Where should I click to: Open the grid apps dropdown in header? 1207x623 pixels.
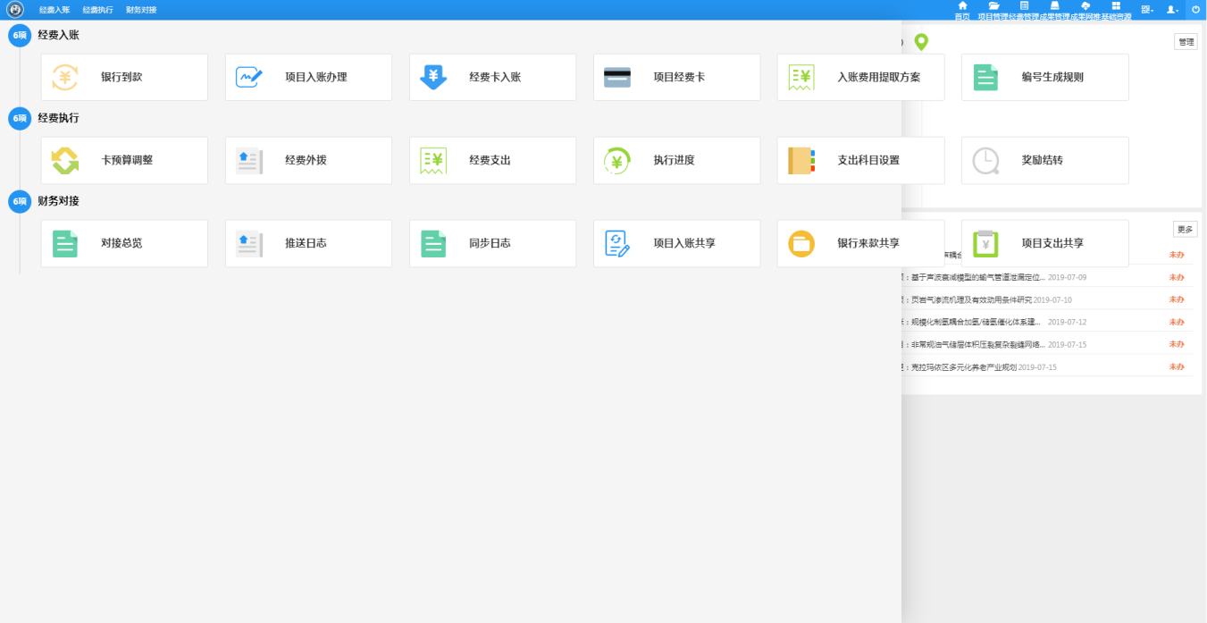[1146, 9]
